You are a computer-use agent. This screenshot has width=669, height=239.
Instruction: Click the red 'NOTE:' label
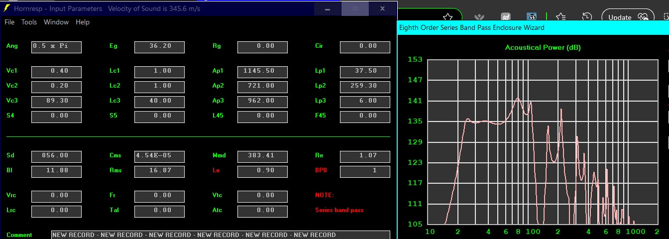(325, 195)
